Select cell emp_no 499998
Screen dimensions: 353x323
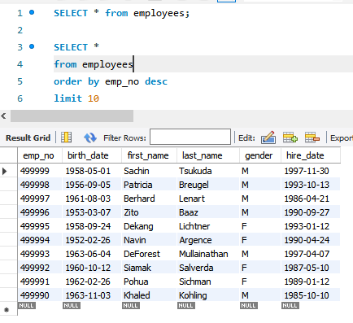pyautogui.click(x=40, y=185)
